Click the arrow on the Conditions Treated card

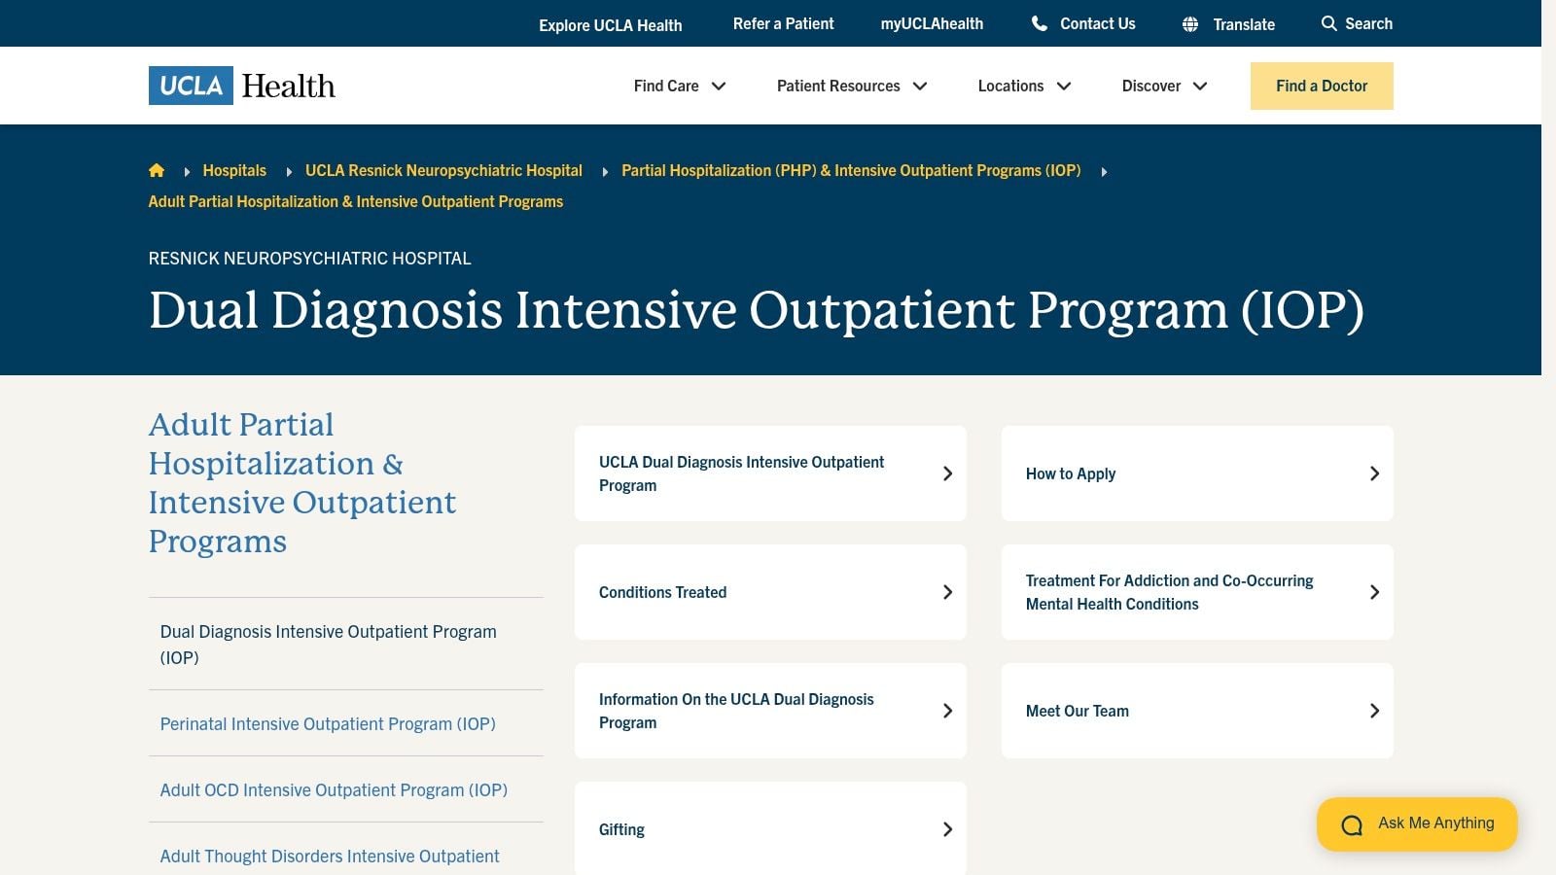(x=947, y=592)
